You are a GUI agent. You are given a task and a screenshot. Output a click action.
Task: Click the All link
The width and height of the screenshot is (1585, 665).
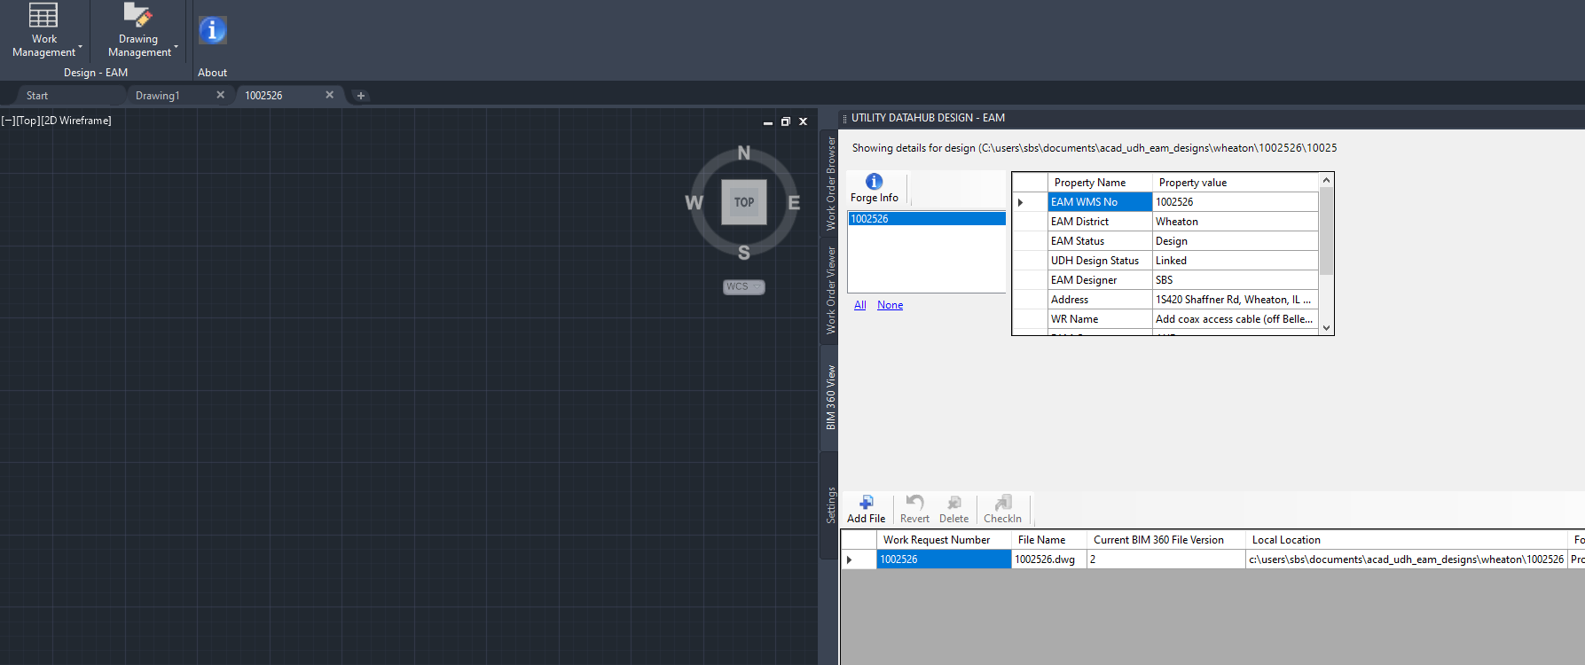pos(859,305)
